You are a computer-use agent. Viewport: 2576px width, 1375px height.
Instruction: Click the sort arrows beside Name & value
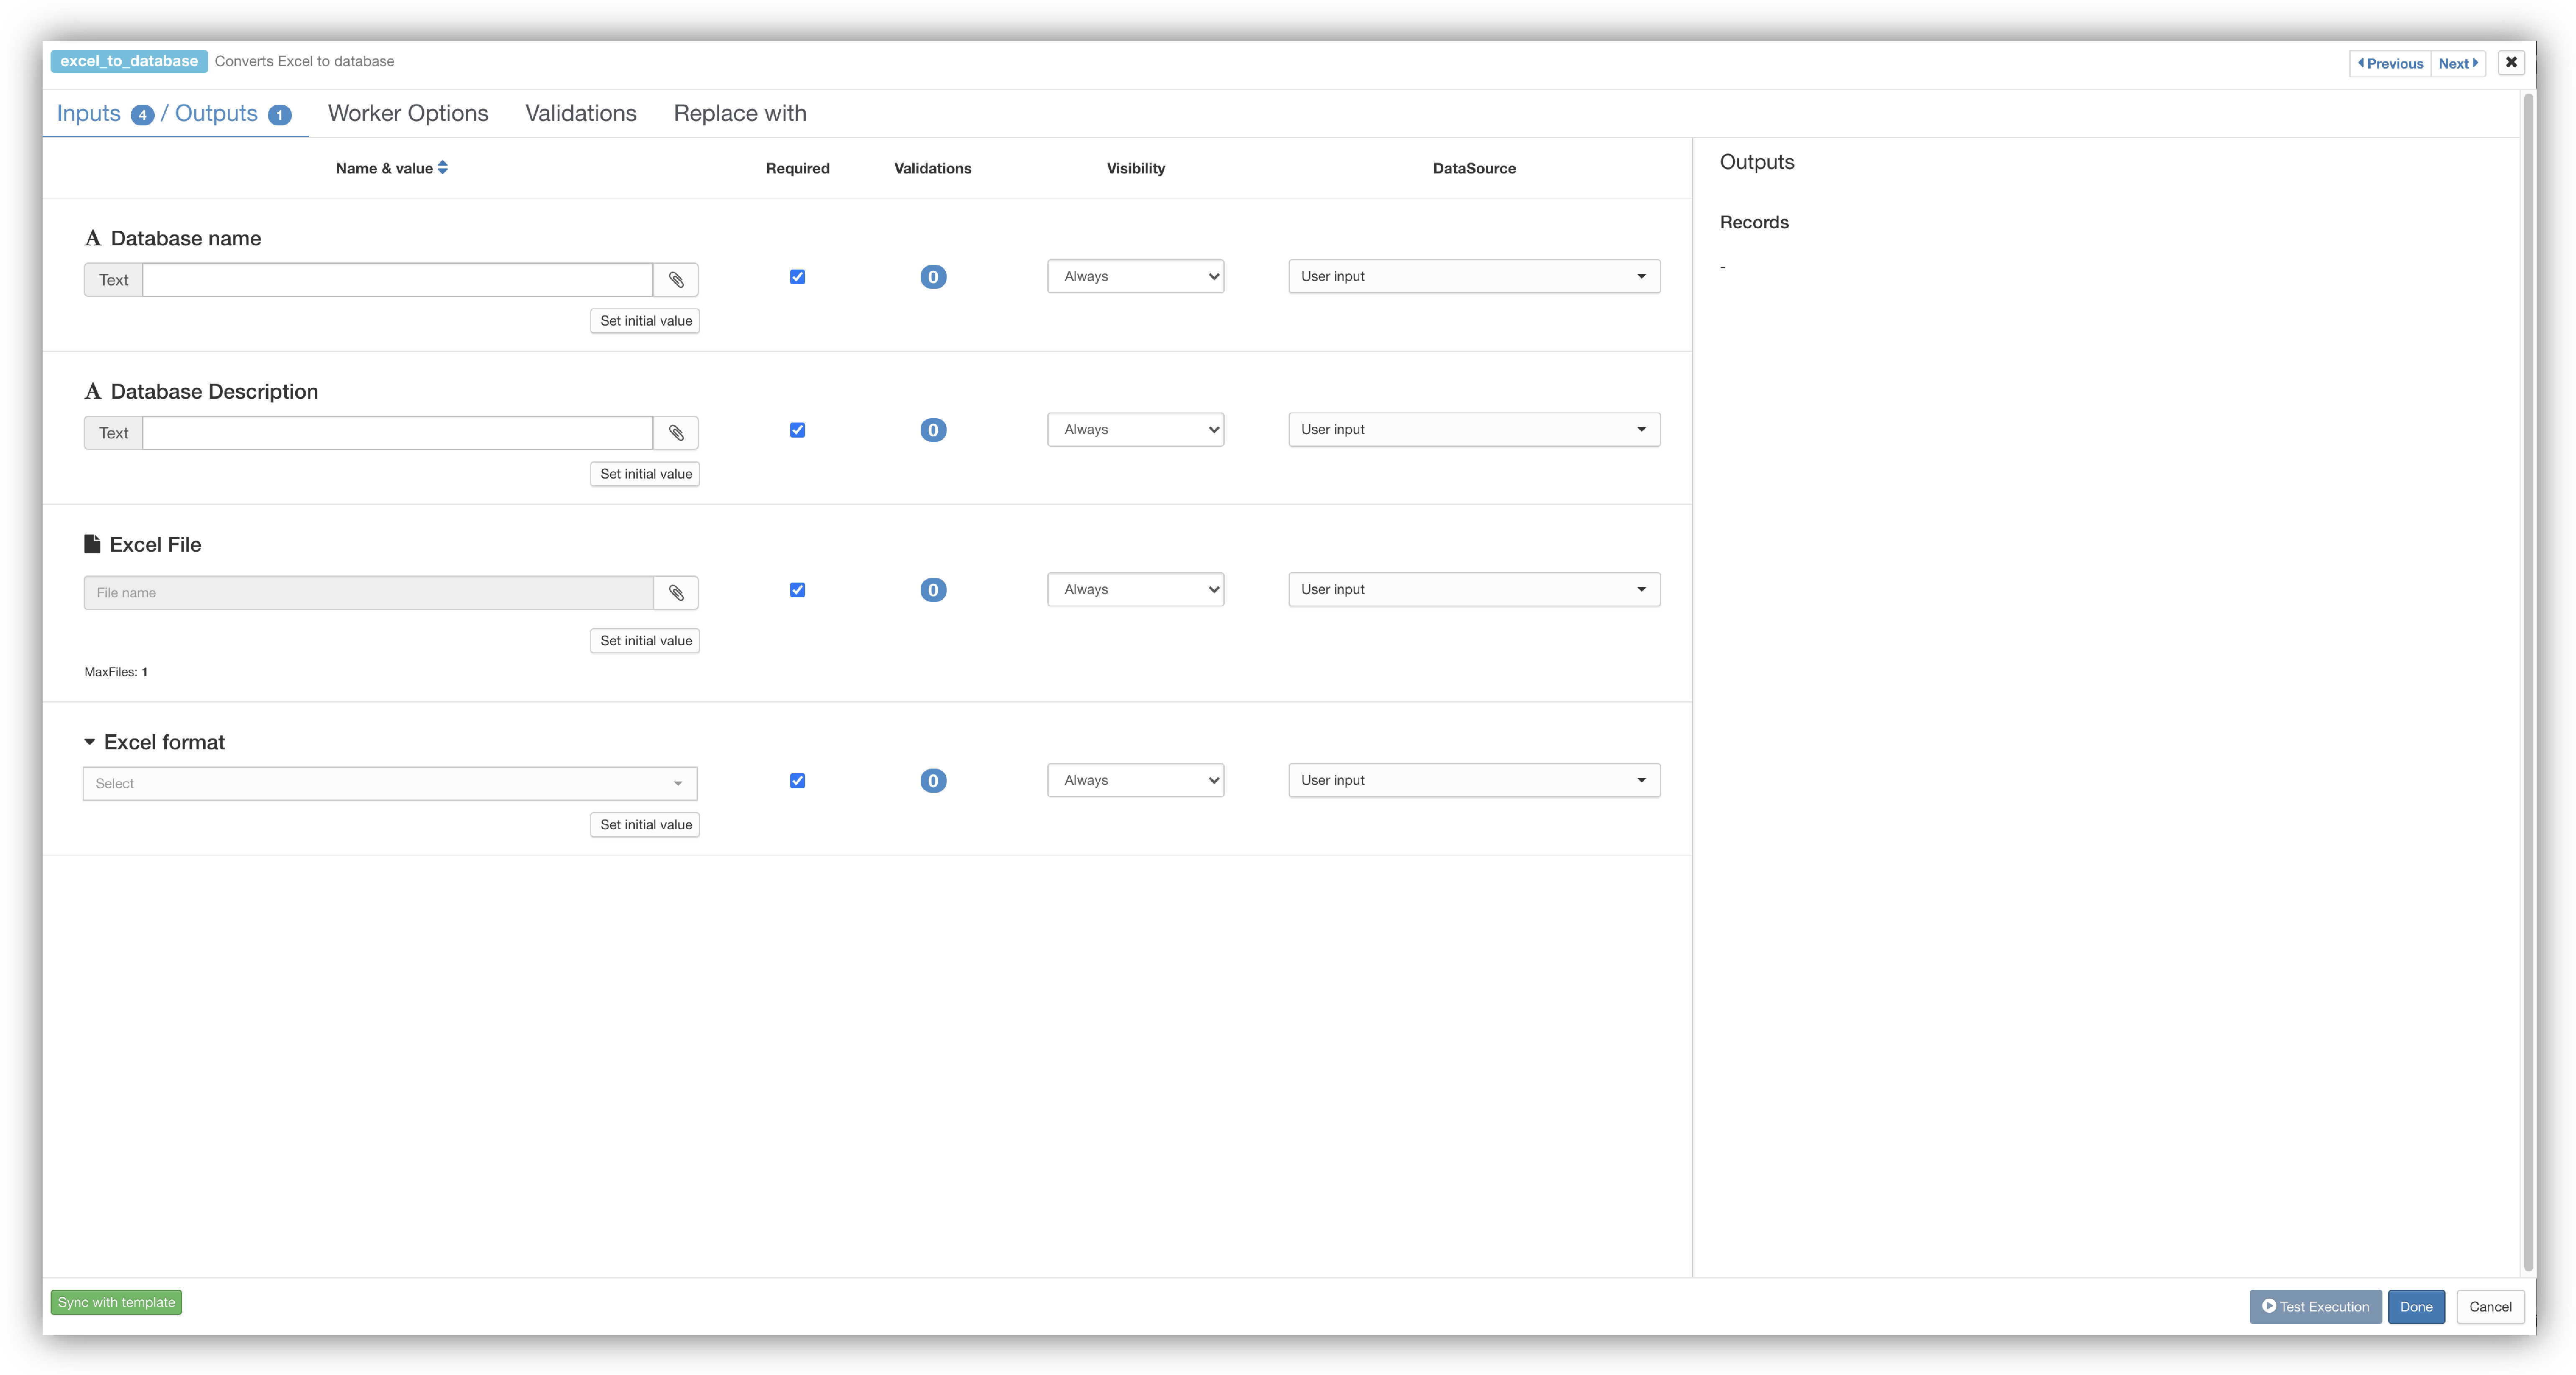click(x=443, y=168)
